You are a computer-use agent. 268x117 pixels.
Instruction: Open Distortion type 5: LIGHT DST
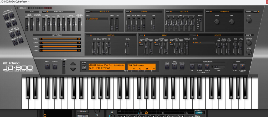[97, 19]
